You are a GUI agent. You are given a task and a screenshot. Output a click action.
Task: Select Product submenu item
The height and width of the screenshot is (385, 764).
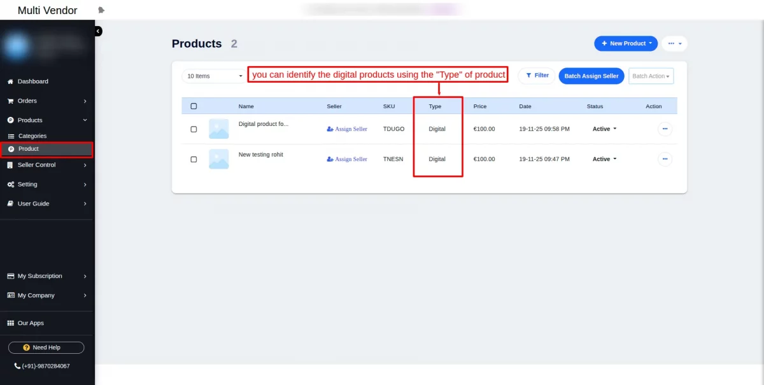47,149
